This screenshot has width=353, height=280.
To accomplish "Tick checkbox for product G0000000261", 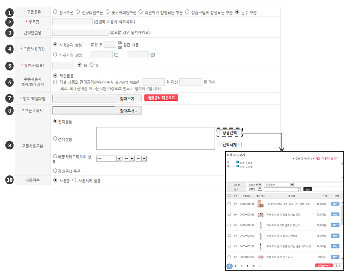I will [229, 215].
